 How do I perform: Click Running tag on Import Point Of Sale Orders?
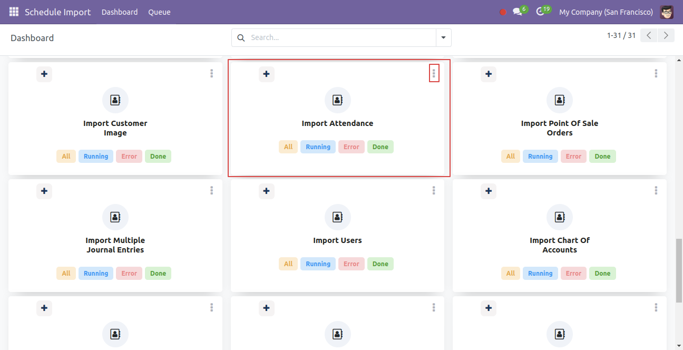click(x=540, y=157)
